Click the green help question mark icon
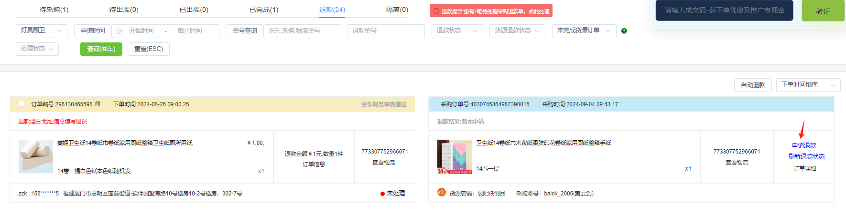Image resolution: width=846 pixels, height=215 pixels. click(x=624, y=31)
